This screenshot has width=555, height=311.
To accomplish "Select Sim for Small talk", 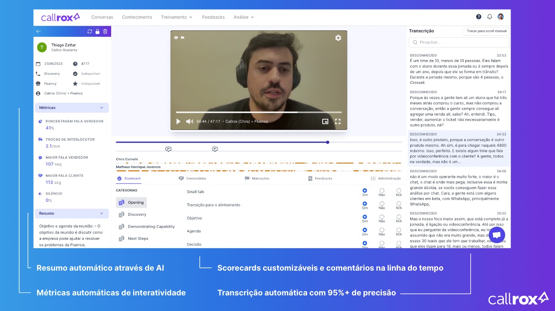I will pyautogui.click(x=365, y=191).
